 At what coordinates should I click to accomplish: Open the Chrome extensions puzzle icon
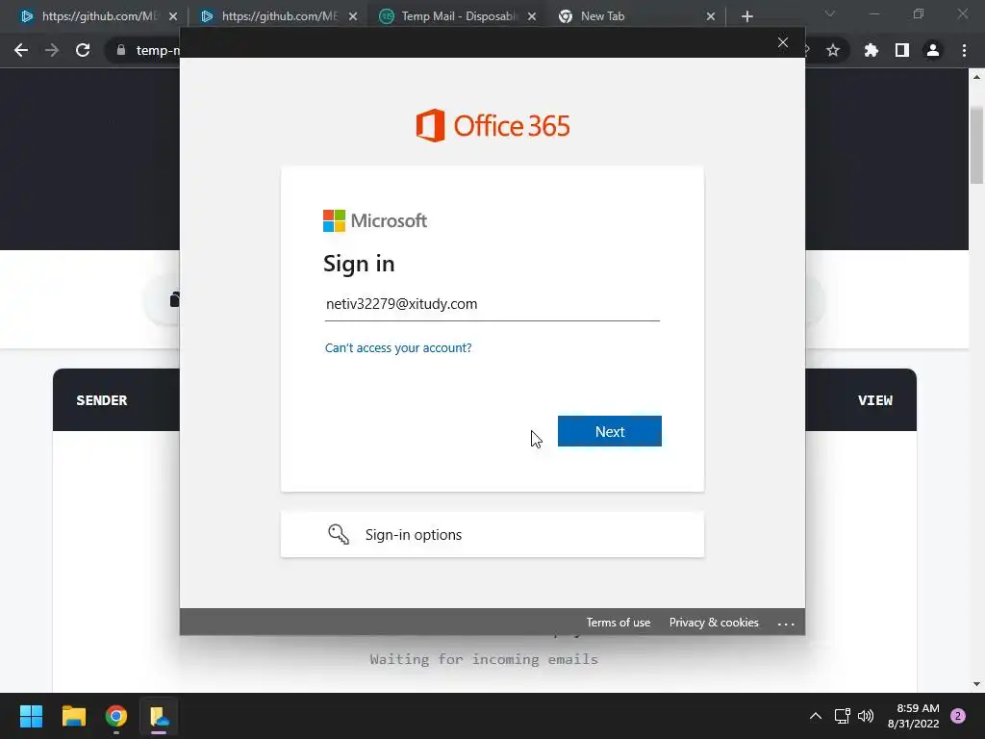point(871,50)
